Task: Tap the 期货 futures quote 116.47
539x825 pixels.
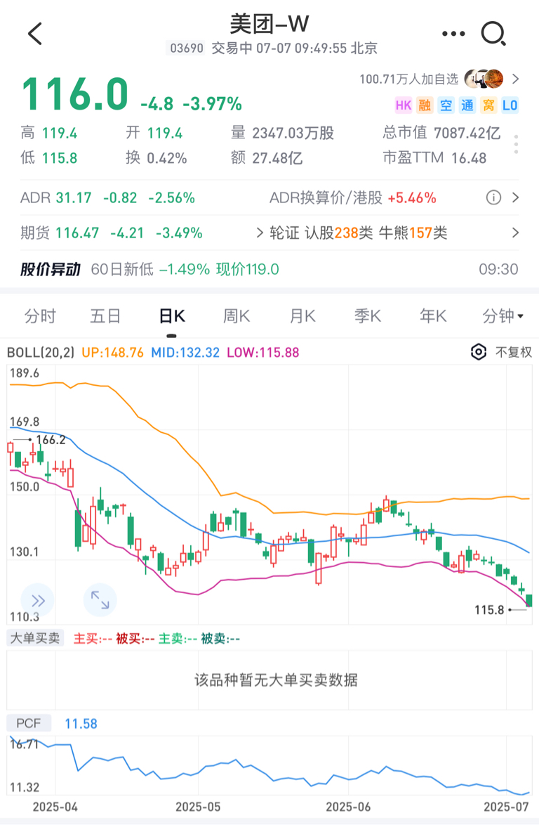Action: [77, 233]
